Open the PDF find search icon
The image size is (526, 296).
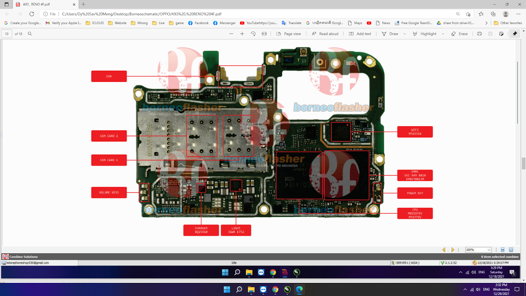point(30,34)
